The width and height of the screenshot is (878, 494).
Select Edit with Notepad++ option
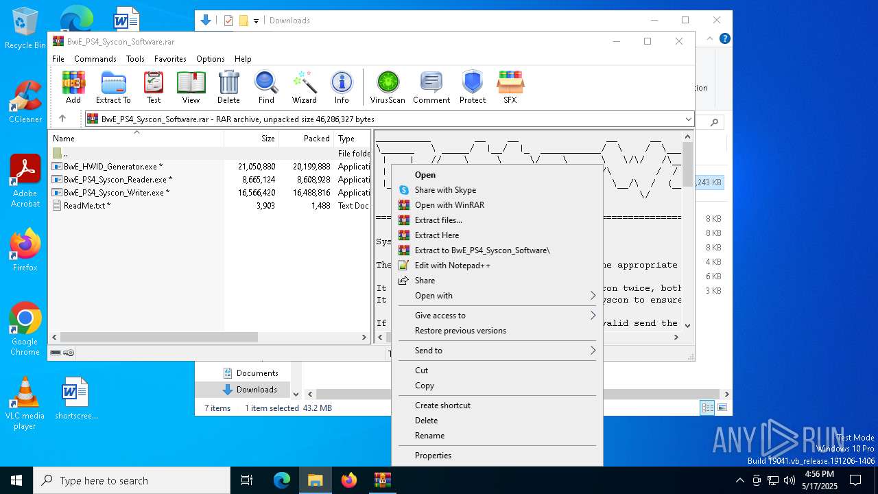(x=497, y=266)
